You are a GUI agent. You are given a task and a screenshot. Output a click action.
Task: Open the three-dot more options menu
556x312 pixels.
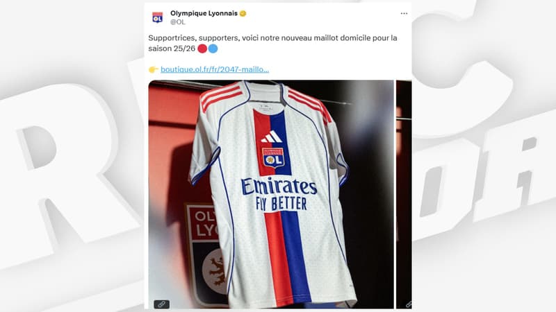click(x=404, y=13)
